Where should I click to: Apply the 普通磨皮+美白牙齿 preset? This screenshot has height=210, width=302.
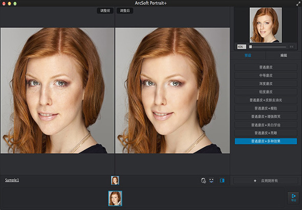pyautogui.click(x=266, y=125)
